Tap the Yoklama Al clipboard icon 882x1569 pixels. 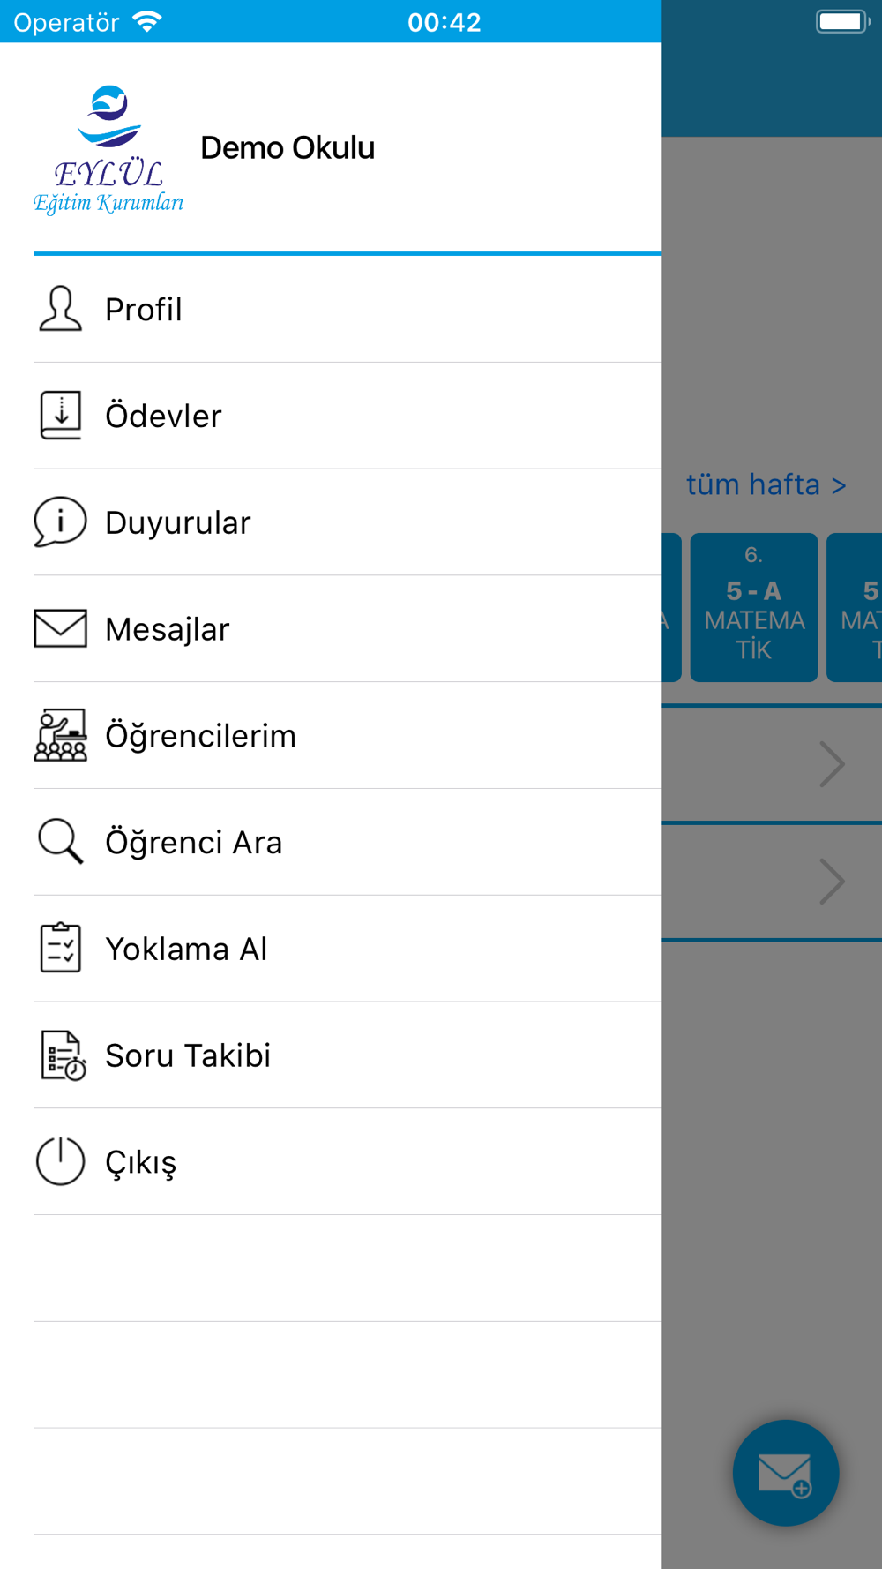pyautogui.click(x=60, y=948)
